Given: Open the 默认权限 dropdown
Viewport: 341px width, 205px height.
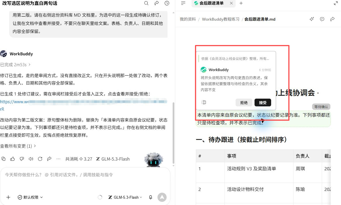Looking at the screenshot, I should [x=30, y=197].
